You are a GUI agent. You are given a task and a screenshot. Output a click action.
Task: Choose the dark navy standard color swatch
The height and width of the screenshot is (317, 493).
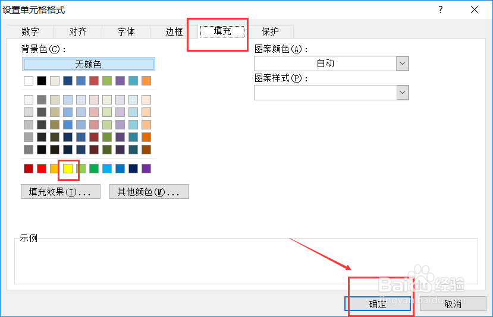coord(133,169)
